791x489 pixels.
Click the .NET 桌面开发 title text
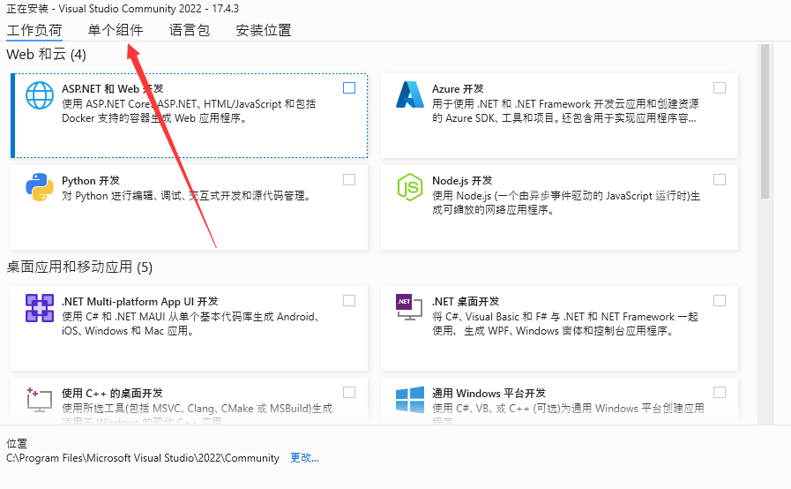coord(466,302)
